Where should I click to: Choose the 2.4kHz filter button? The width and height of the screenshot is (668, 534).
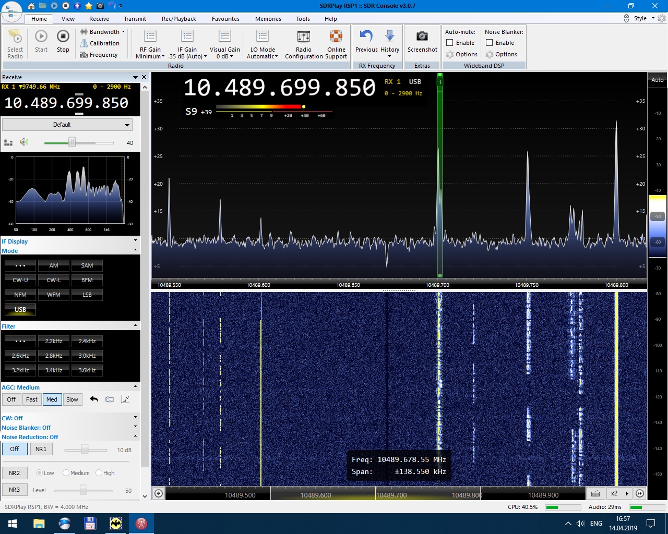(87, 341)
